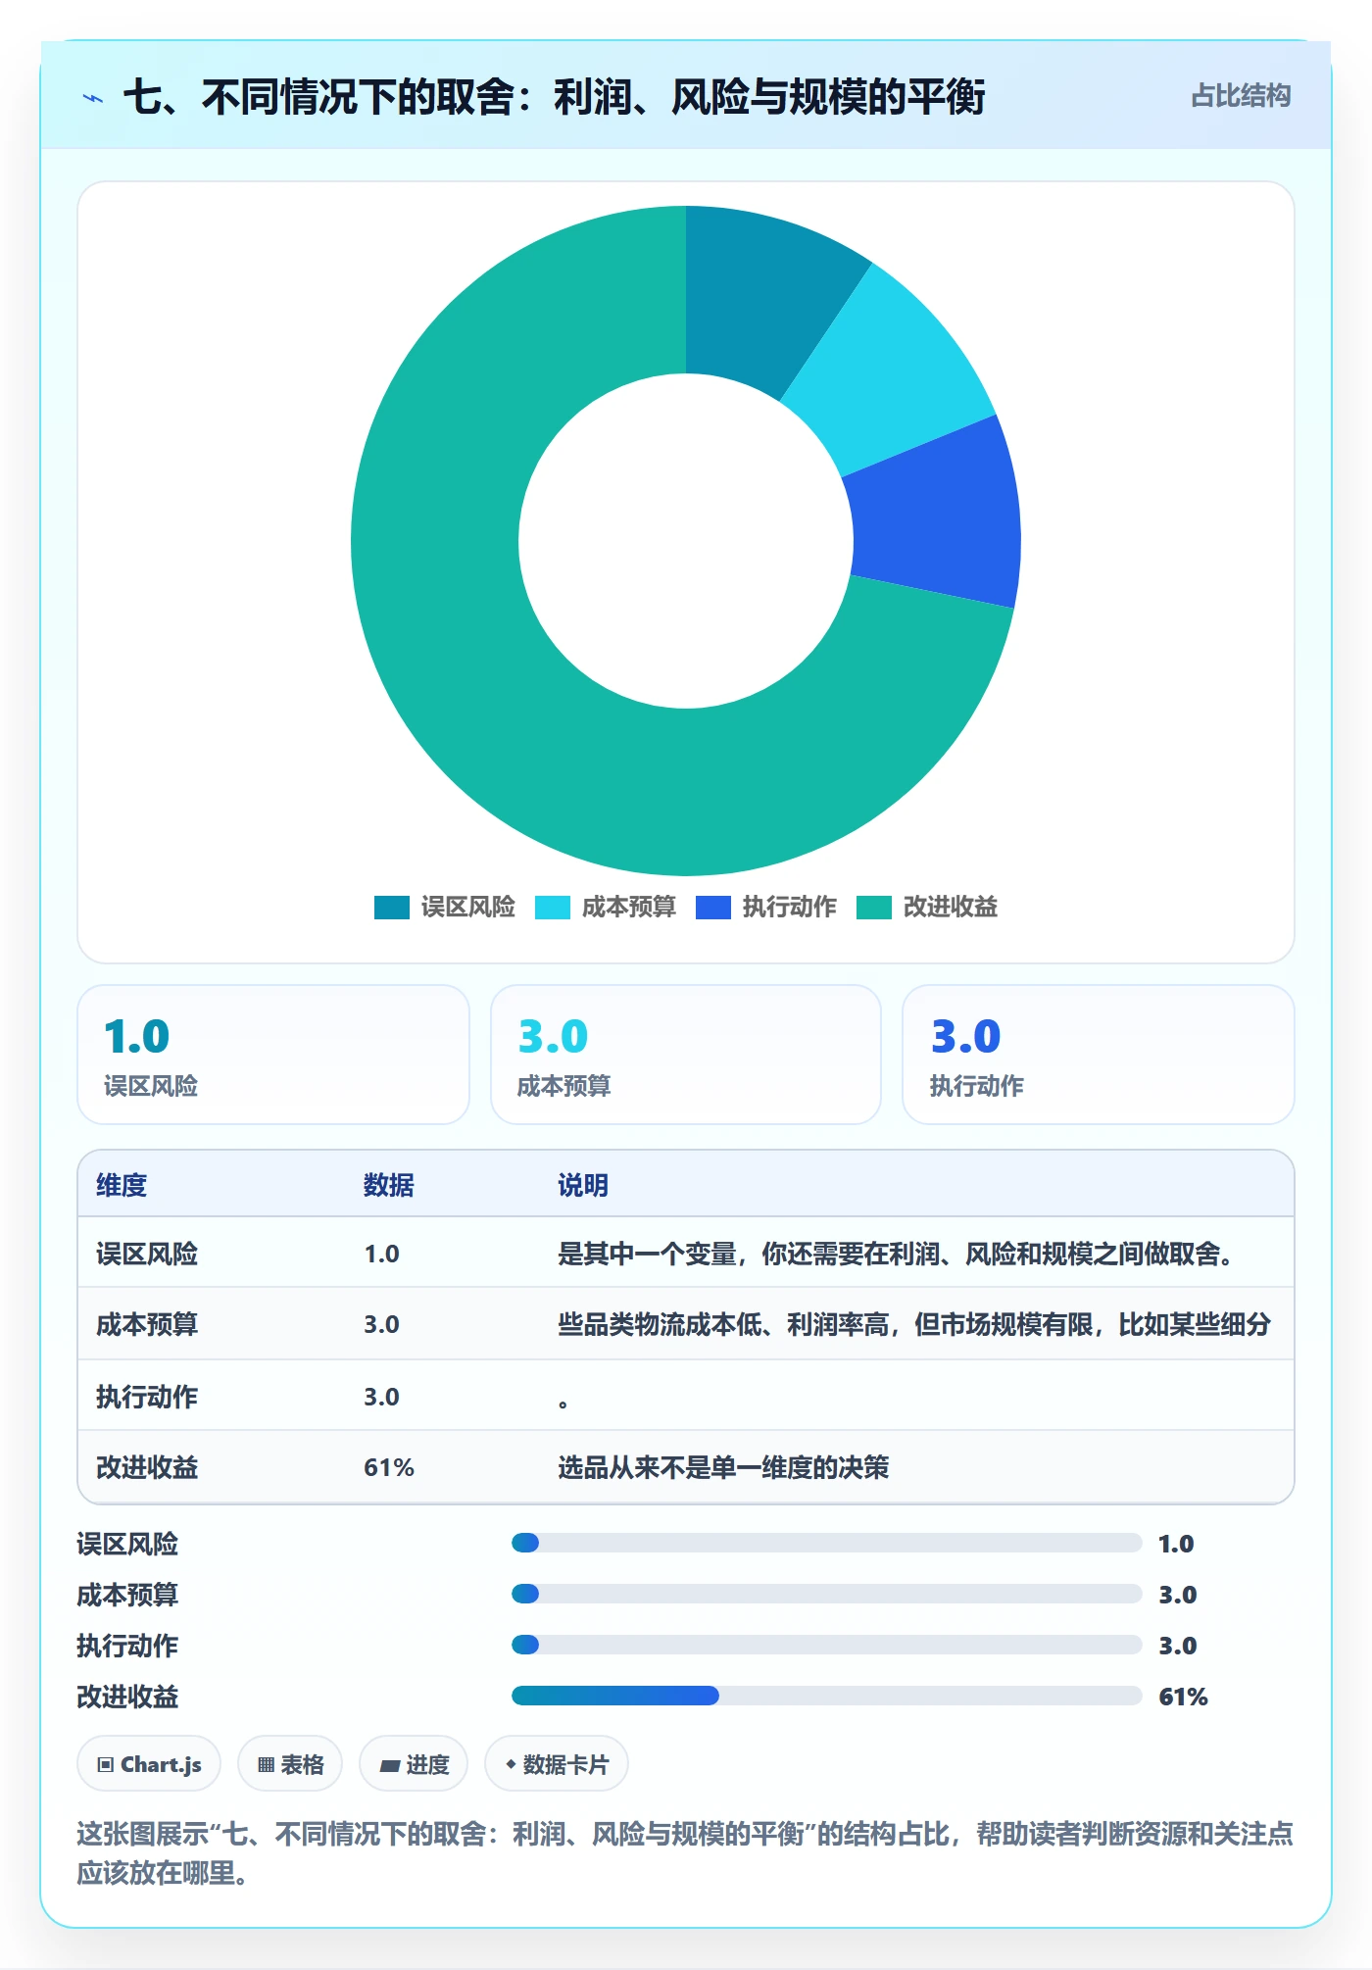Select the Chart.js tag chip
The width and height of the screenshot is (1372, 1970).
tap(149, 1764)
